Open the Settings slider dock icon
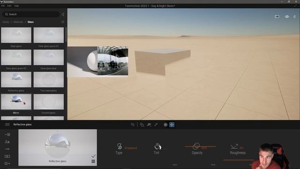The height and width of the screenshot is (169, 300). (7, 149)
